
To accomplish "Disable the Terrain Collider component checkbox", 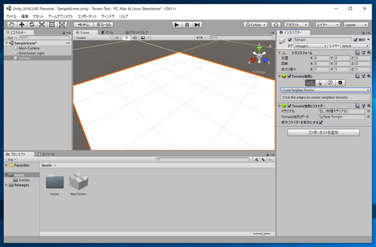I will pos(289,106).
